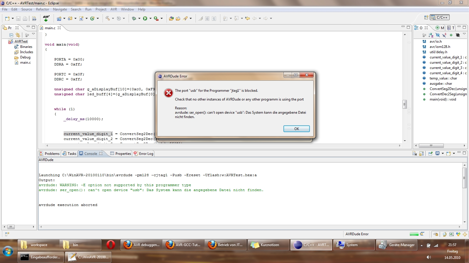The image size is (469, 263).
Task: Click the binary 010 toolbar icon
Action: coord(34,18)
